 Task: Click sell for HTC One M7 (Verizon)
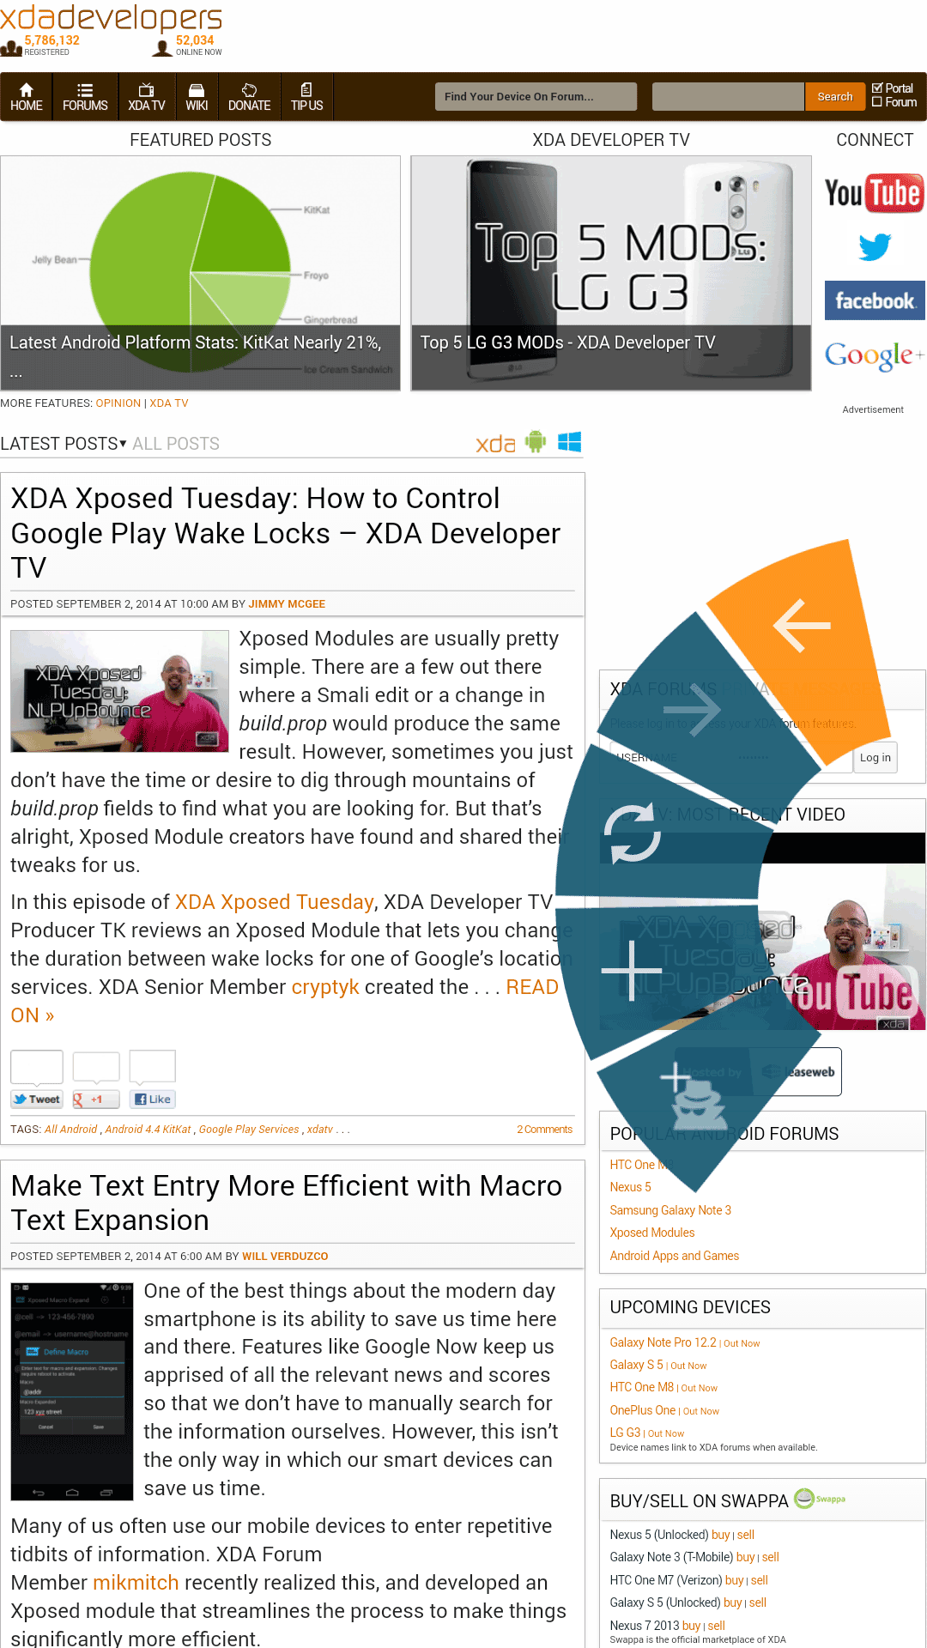pos(759,1580)
